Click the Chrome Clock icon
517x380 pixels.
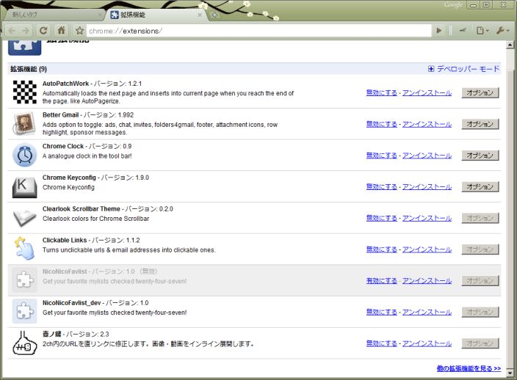point(24,155)
